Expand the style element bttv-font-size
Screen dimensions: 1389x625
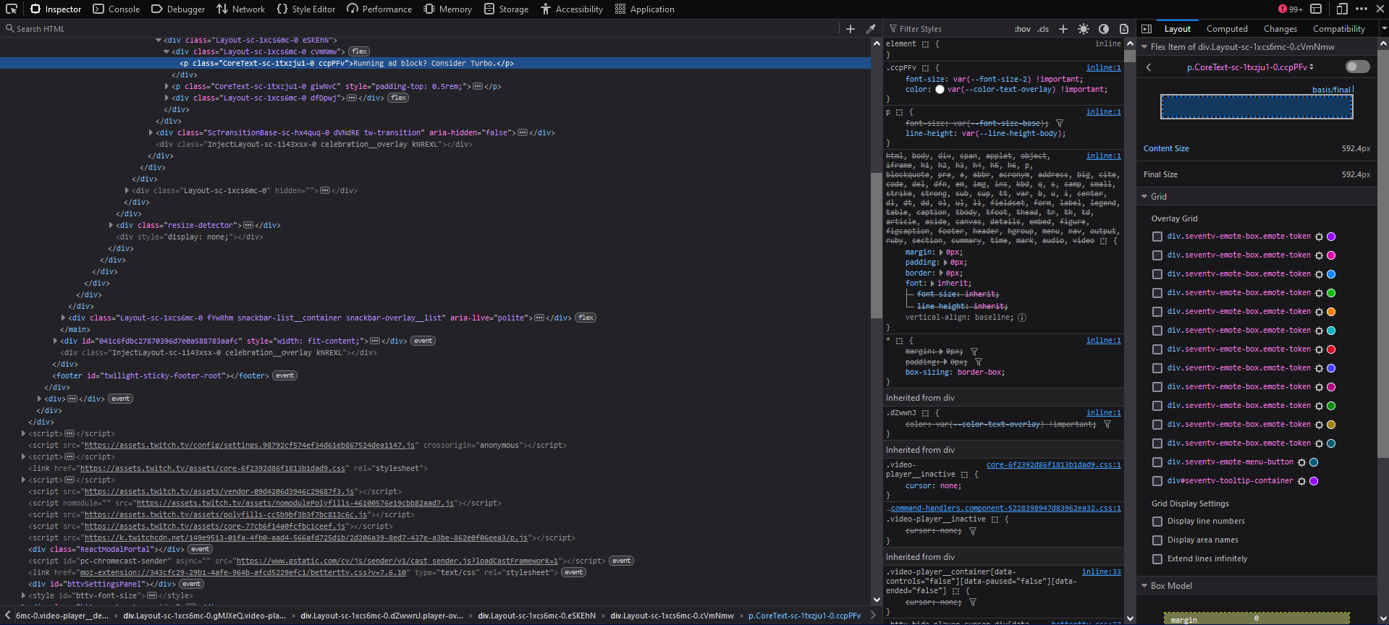pos(23,595)
